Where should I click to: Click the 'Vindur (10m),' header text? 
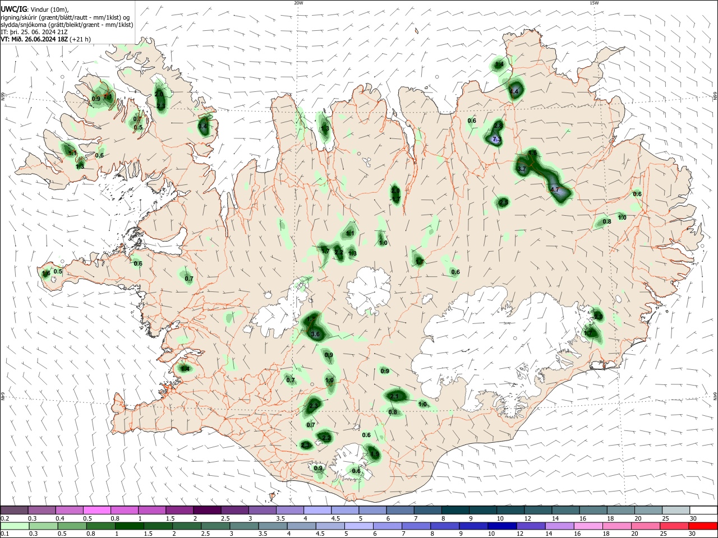(49, 9)
